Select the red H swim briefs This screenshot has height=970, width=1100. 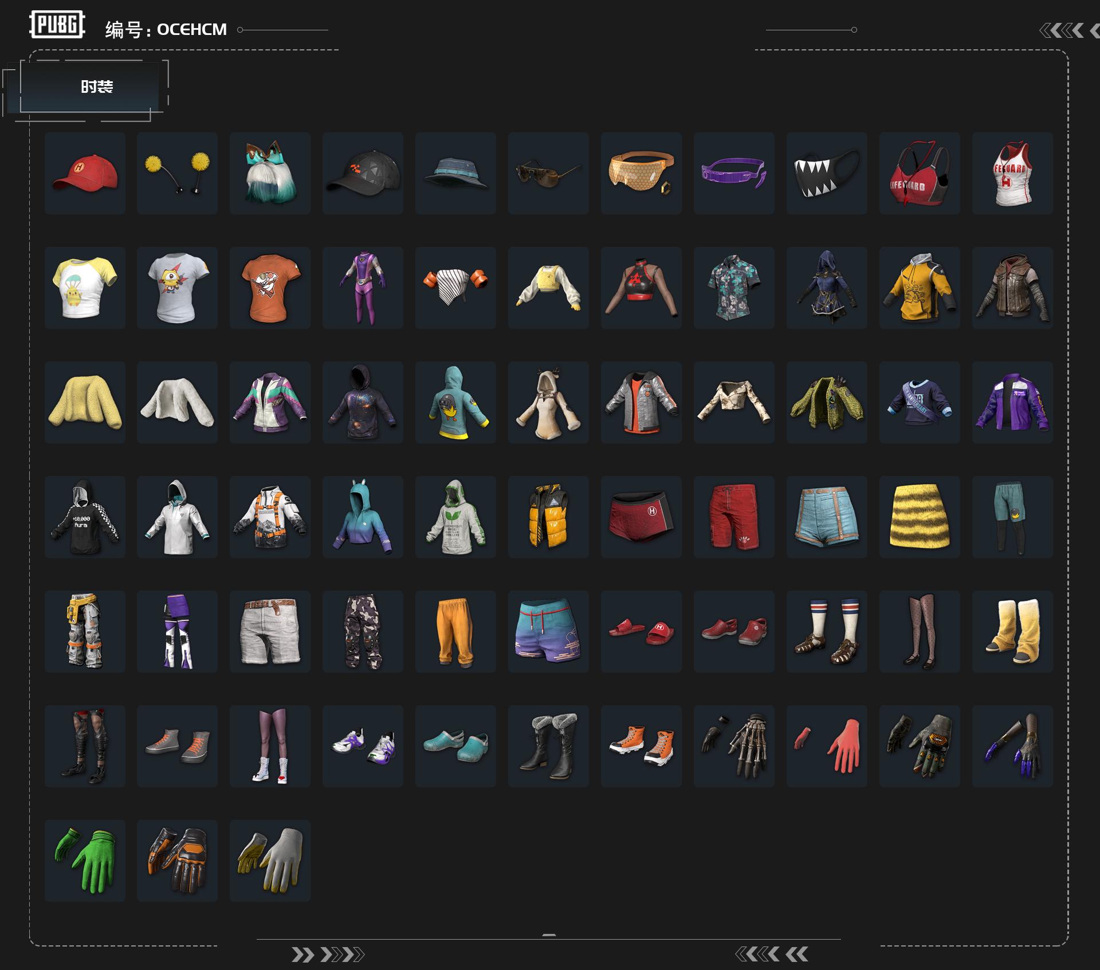tap(641, 517)
